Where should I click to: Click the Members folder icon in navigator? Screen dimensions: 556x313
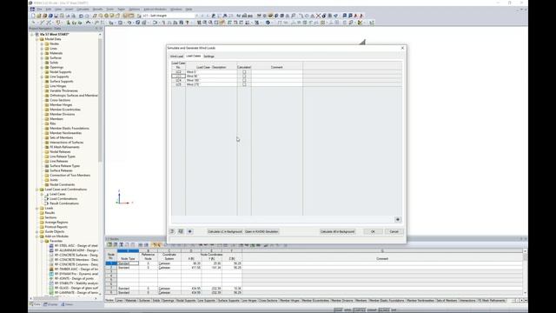click(47, 119)
